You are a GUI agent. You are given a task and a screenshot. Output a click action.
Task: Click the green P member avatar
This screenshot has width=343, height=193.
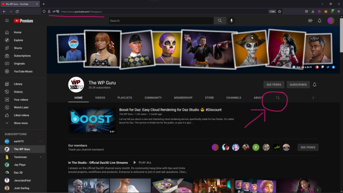point(256,148)
